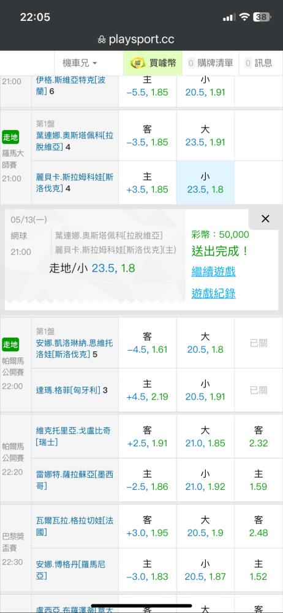Tap the 走地 badge for 羅馬大師賽
The width and height of the screenshot is (283, 613).
[10, 137]
